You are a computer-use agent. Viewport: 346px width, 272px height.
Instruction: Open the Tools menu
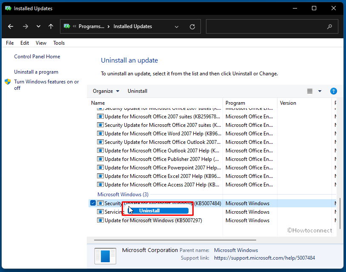59,43
